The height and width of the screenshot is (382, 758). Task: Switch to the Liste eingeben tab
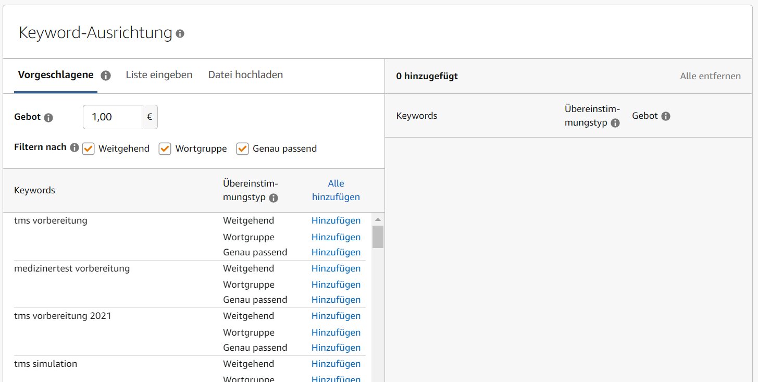click(159, 75)
